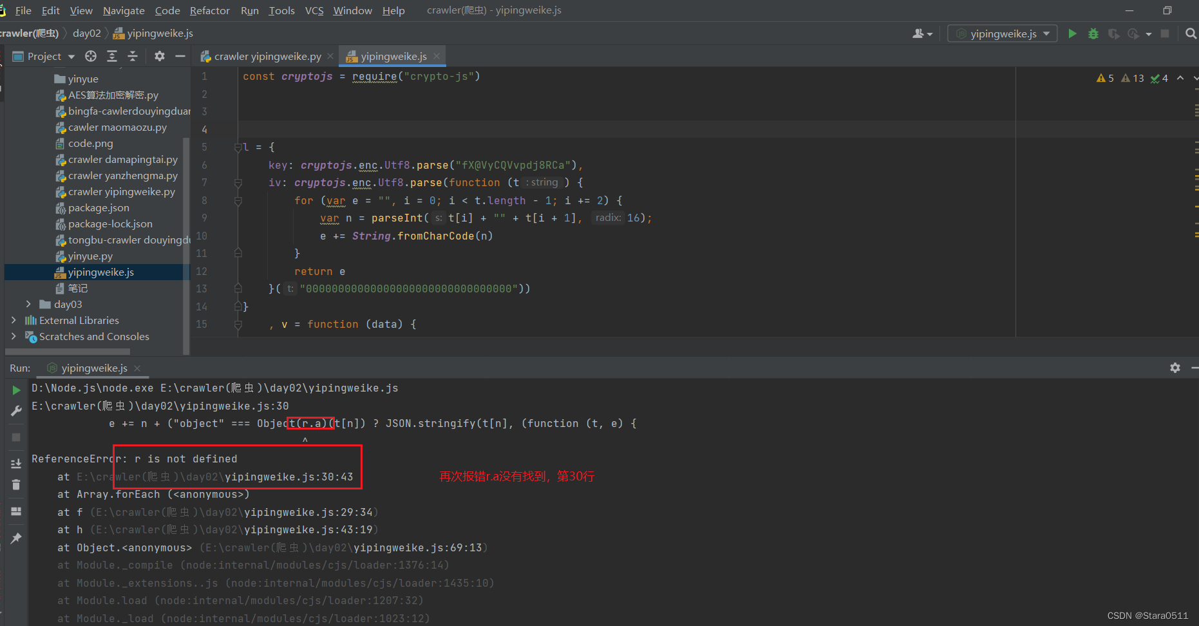The image size is (1199, 626).
Task: Select the 笔记 file
Action: 71,288
